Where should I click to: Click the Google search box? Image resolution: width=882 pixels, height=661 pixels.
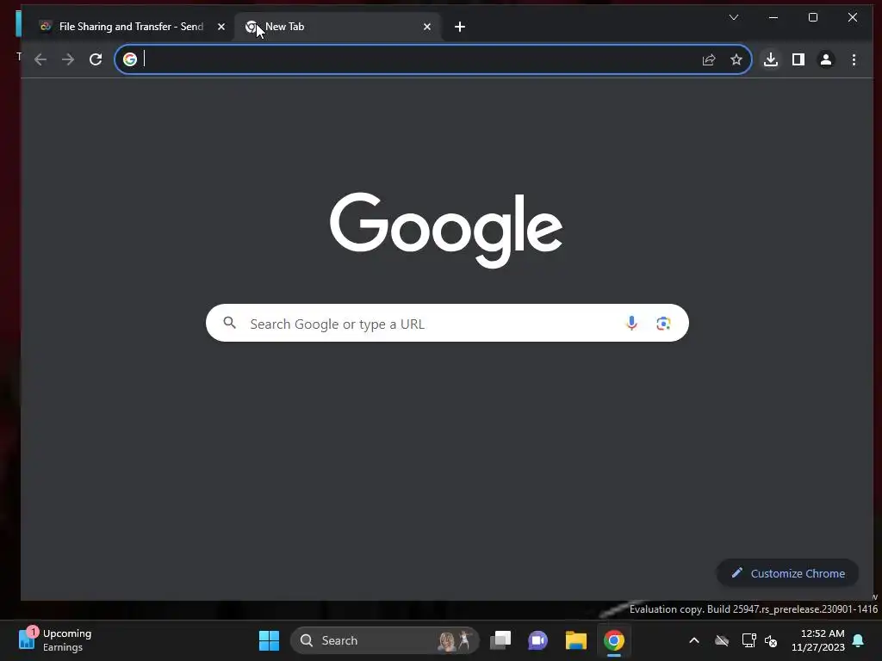(x=447, y=324)
